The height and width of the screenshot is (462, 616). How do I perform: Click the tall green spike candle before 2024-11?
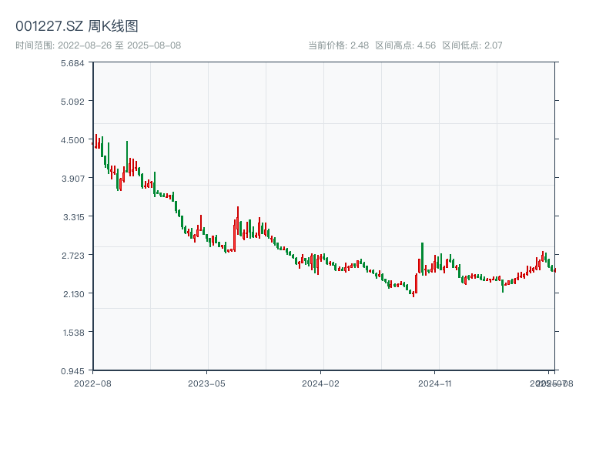422,258
